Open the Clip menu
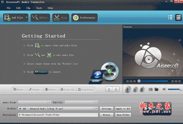This screenshot has height=124, width=183. coord(28,8)
